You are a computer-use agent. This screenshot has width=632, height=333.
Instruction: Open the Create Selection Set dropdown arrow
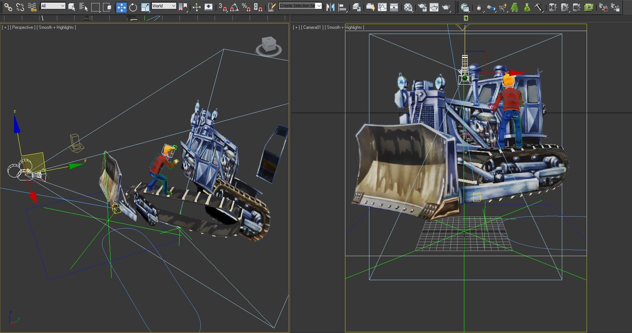[319, 6]
